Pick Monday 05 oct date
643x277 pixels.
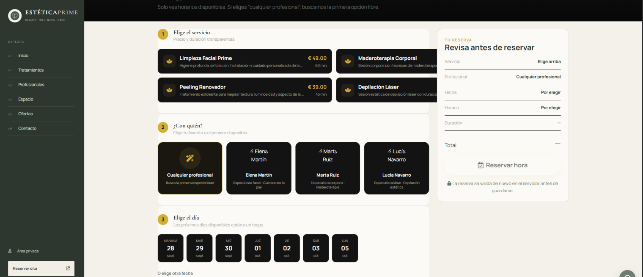tap(345, 248)
